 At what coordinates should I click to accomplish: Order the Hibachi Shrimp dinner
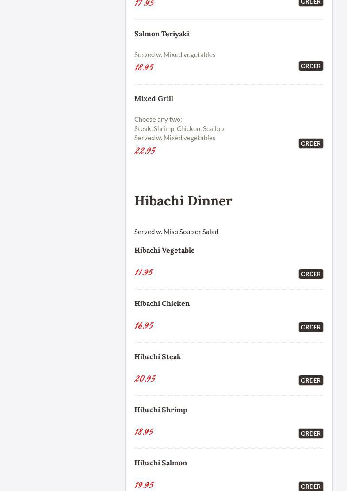click(311, 433)
